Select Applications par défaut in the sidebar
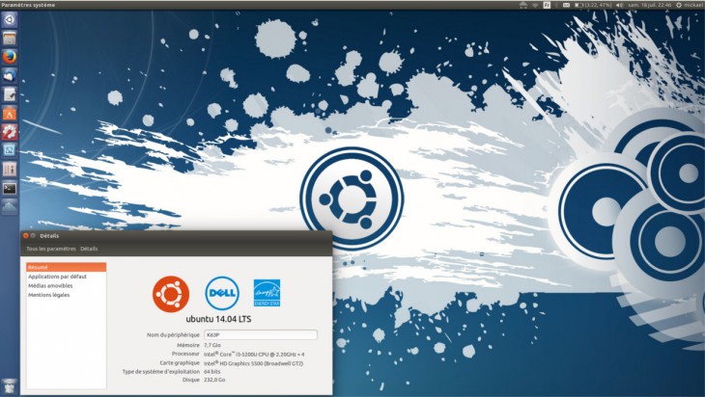This screenshot has height=397, width=705. coord(66,277)
